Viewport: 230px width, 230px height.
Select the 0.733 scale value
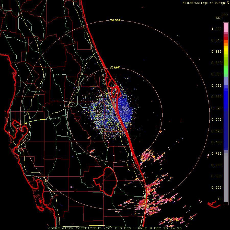coord(216,86)
